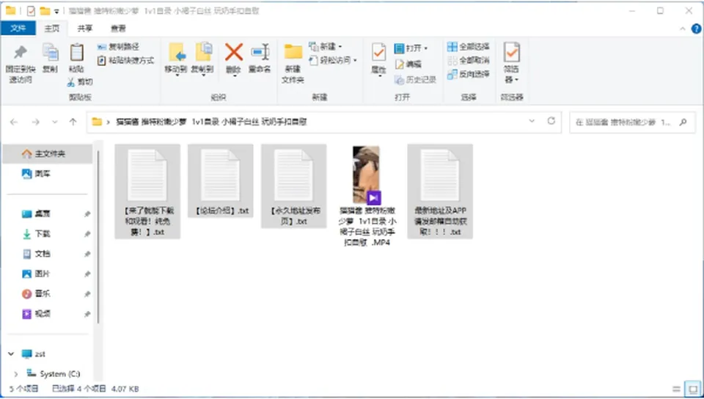Select 主文件夹 in the sidebar
This screenshot has width=704, height=399.
47,154
